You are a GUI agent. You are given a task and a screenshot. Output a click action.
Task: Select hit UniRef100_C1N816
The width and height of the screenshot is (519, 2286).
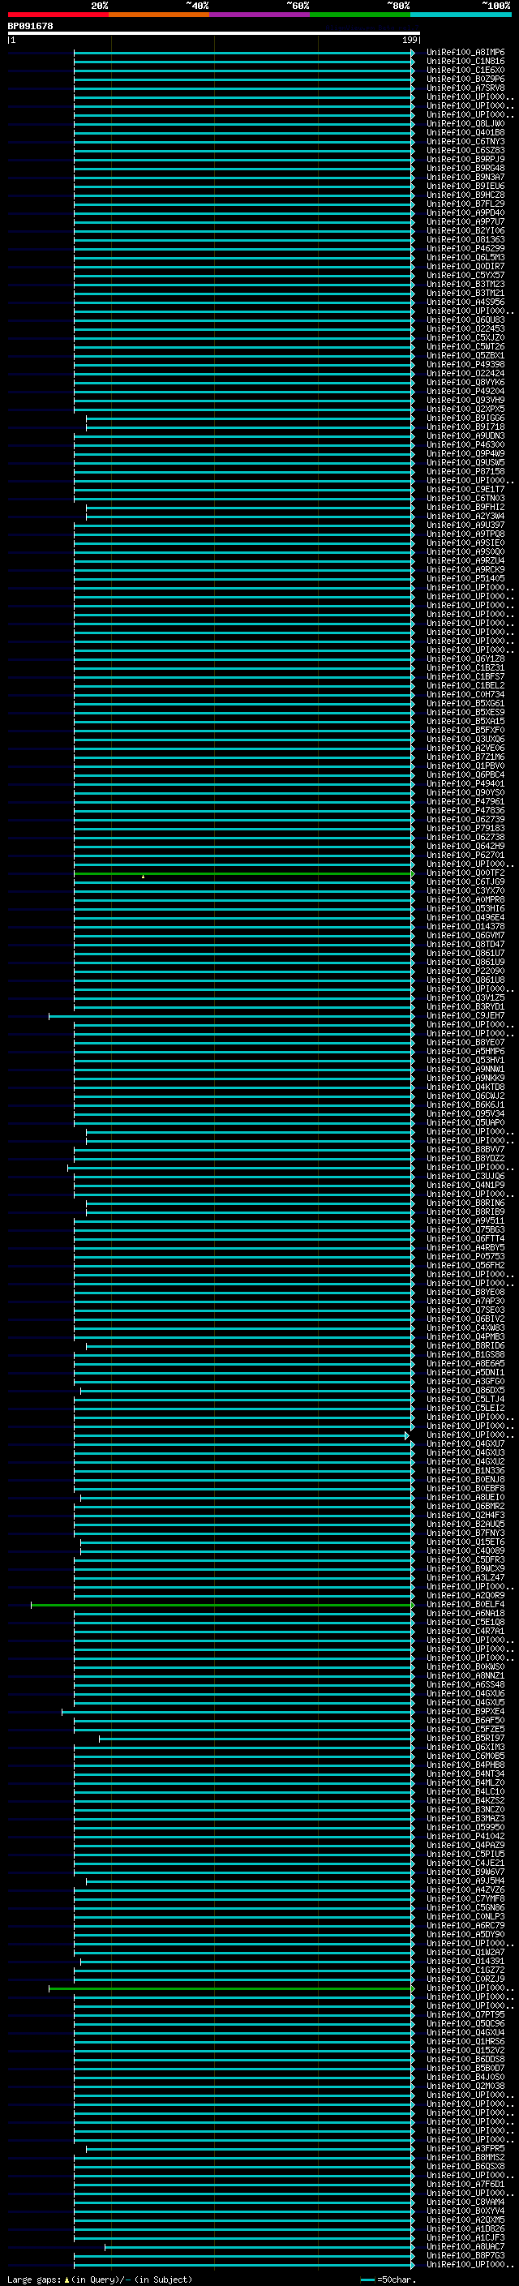tap(465, 62)
